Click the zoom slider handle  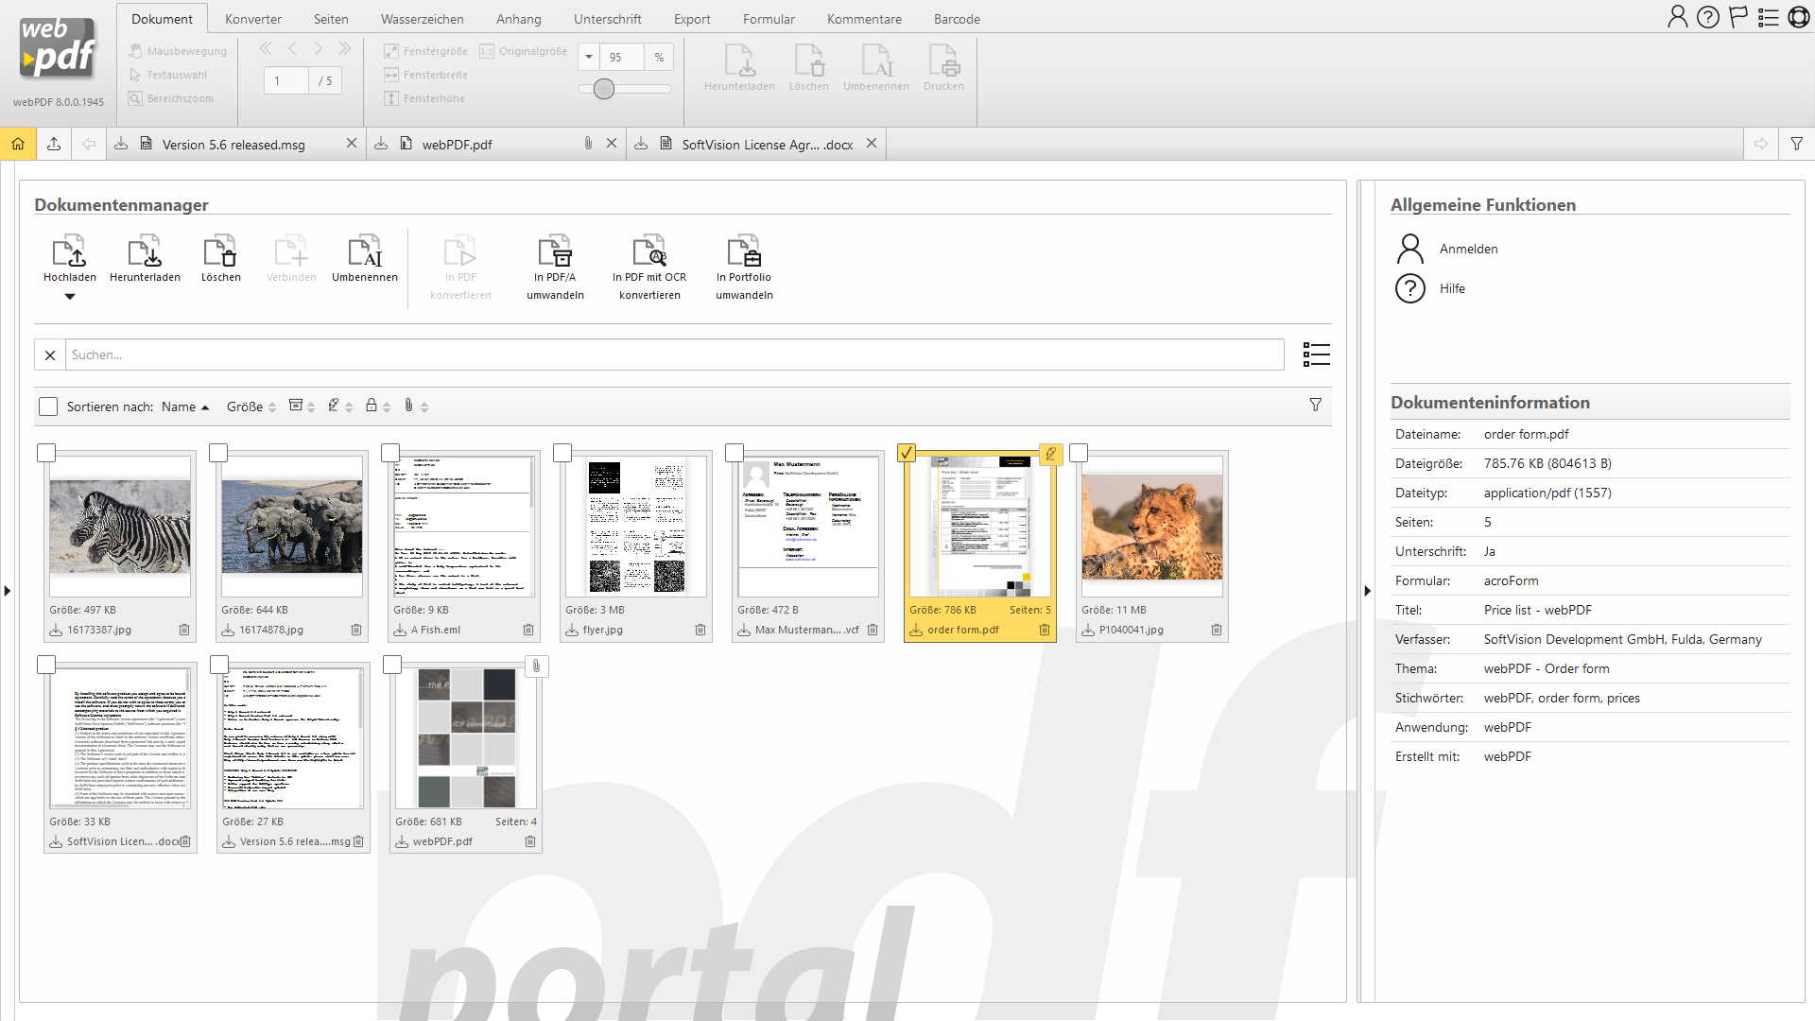click(x=604, y=89)
